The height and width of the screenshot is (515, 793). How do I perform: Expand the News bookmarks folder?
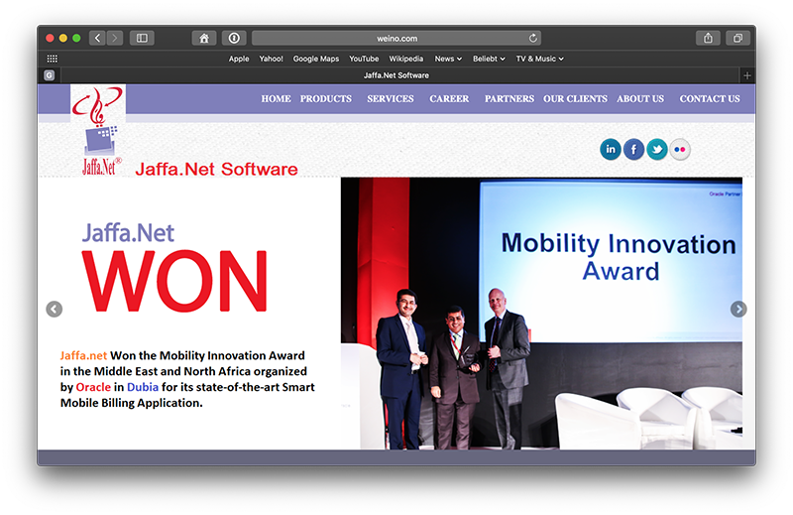(x=448, y=59)
